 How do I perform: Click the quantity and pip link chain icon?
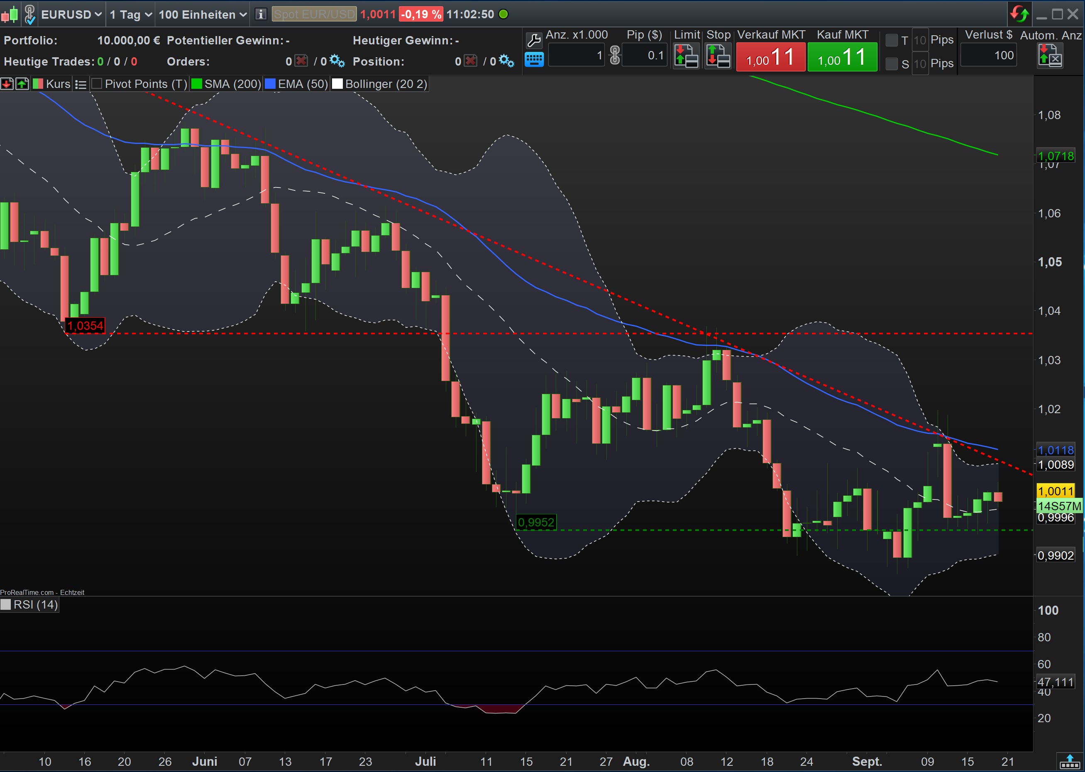[615, 56]
